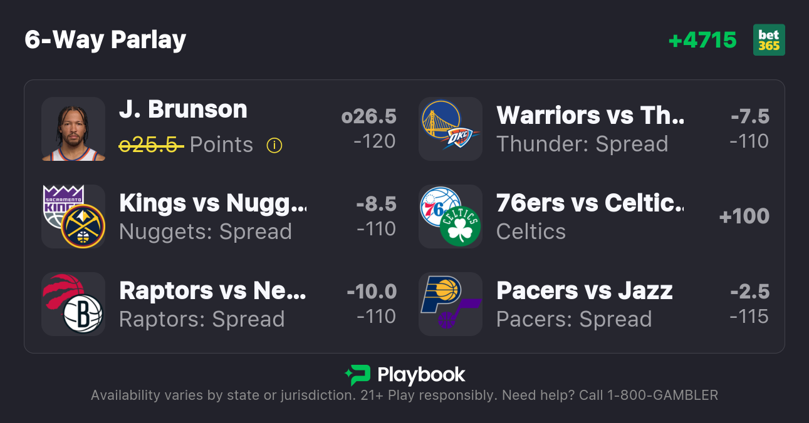Image resolution: width=809 pixels, height=423 pixels.
Task: Click the Warriors and Thunder logo icon
Action: click(451, 129)
